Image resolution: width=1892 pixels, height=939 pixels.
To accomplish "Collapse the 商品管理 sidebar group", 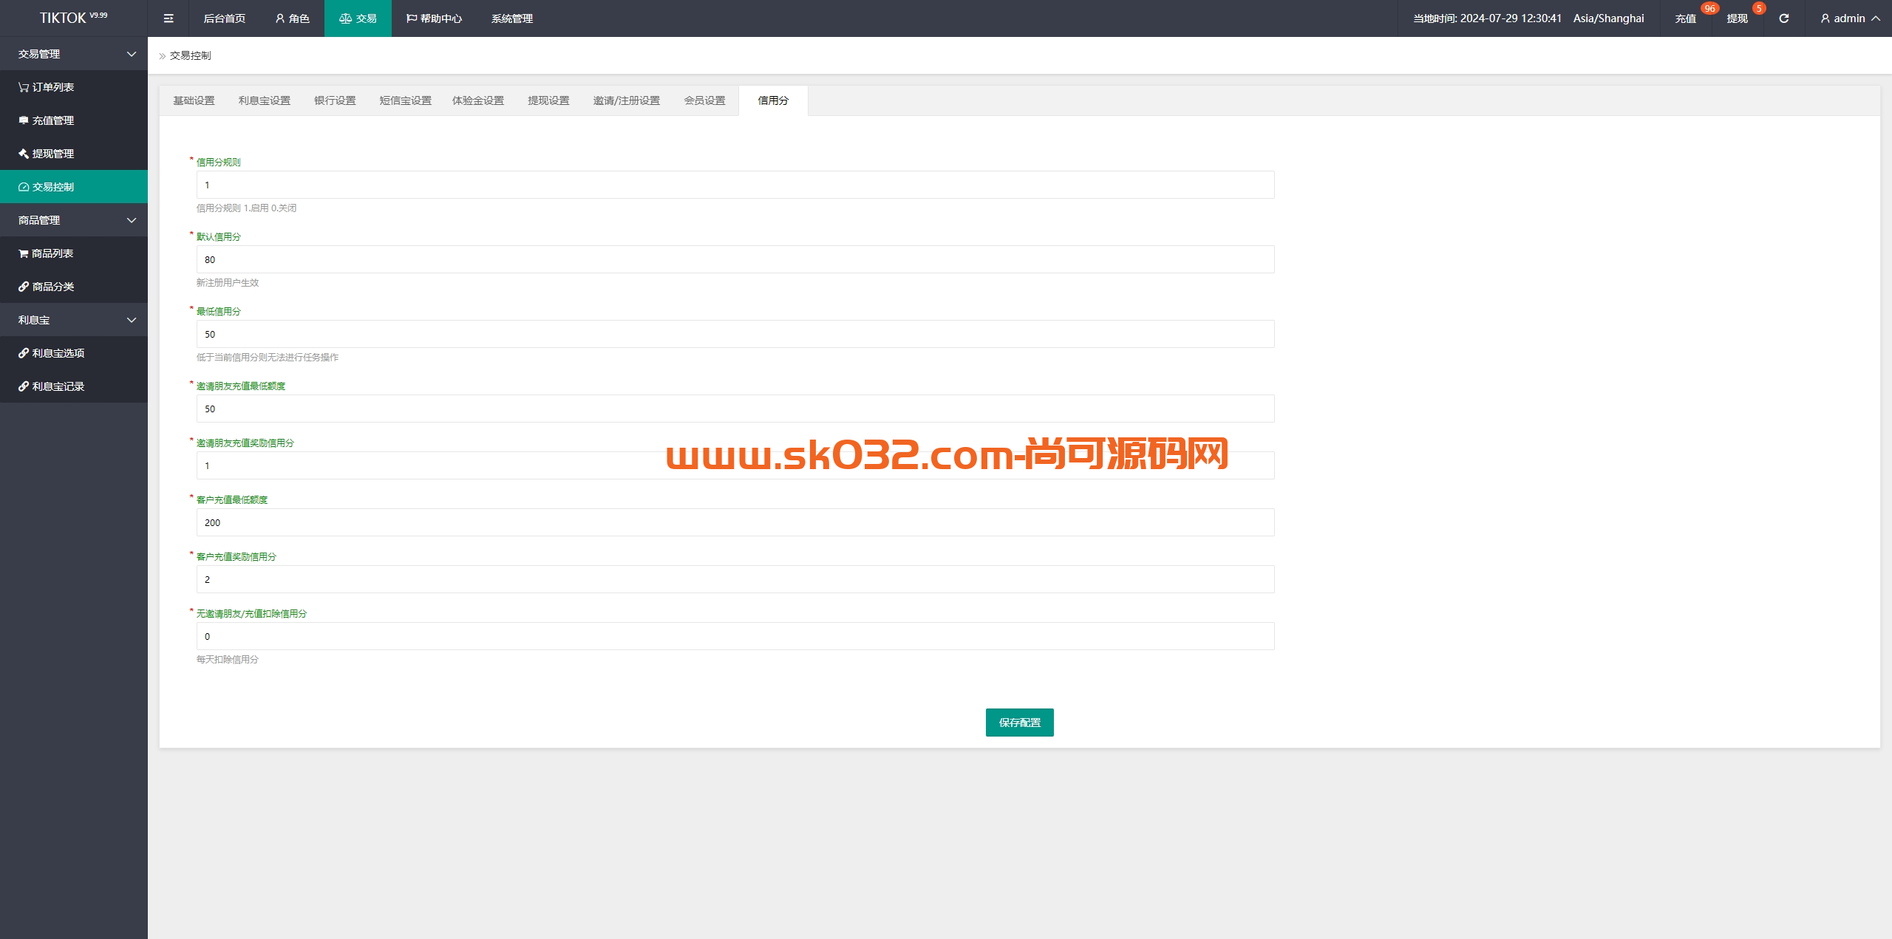I will (74, 220).
